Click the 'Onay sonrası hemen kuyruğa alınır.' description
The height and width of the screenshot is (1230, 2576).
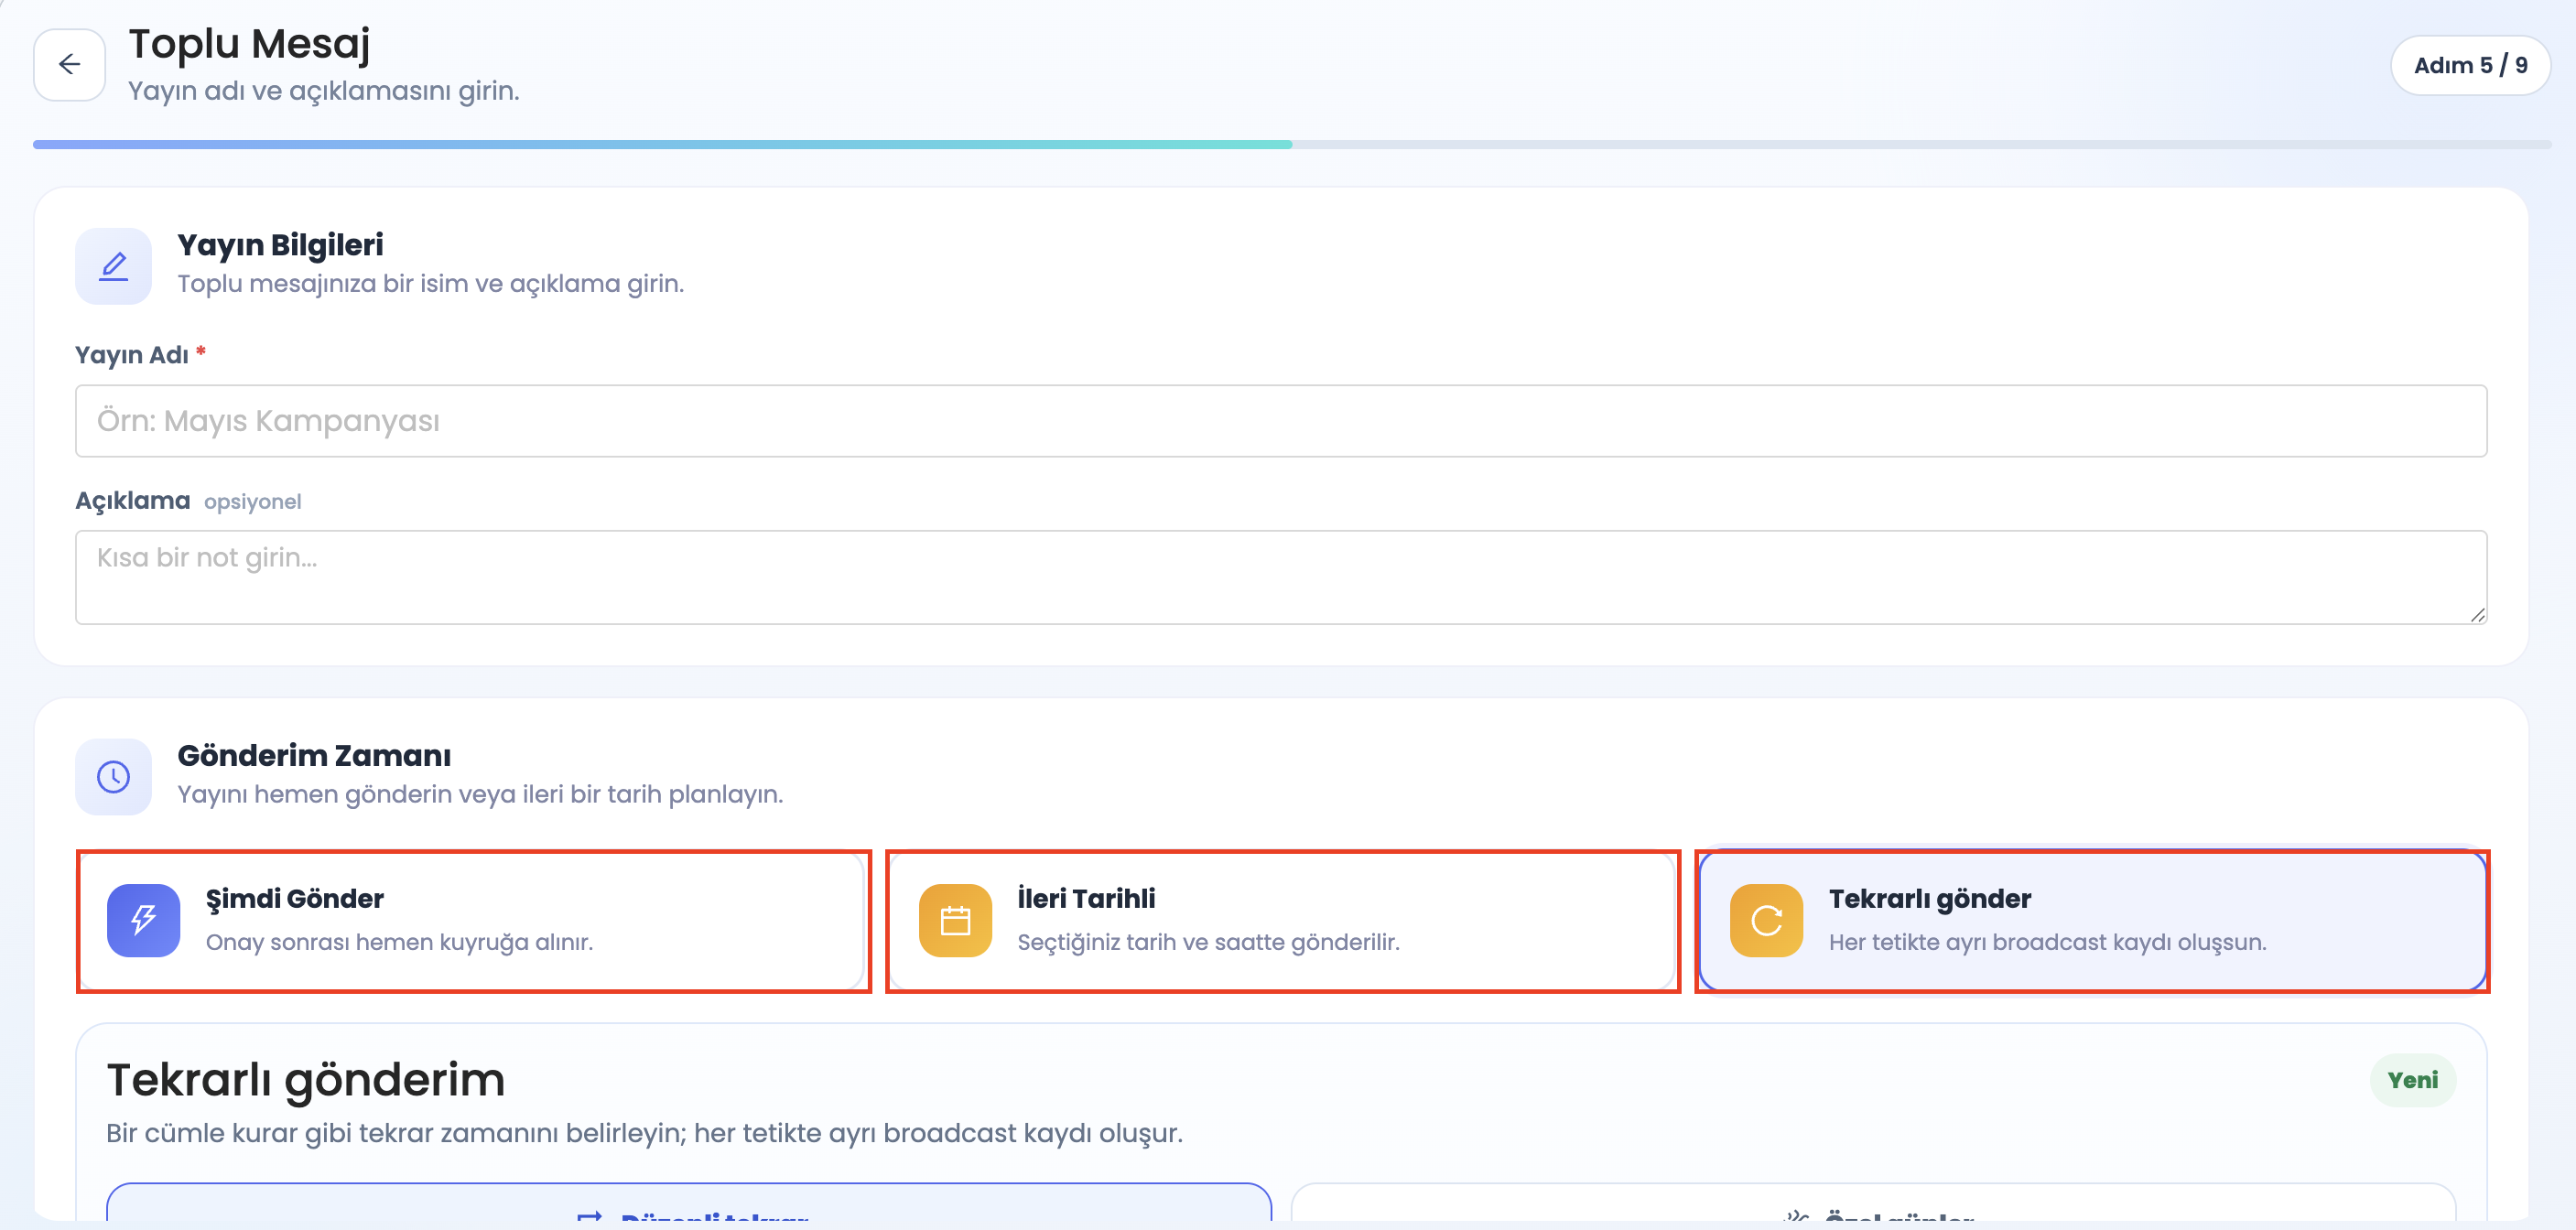[399, 942]
